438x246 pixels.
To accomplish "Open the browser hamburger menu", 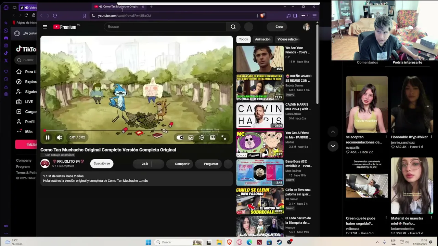I will click(314, 16).
